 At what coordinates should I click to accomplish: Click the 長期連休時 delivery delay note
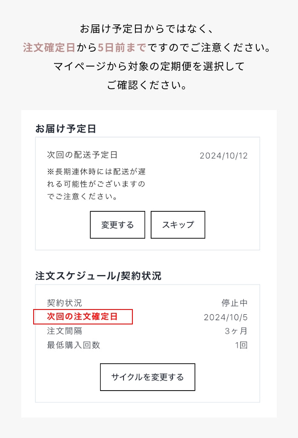click(96, 184)
